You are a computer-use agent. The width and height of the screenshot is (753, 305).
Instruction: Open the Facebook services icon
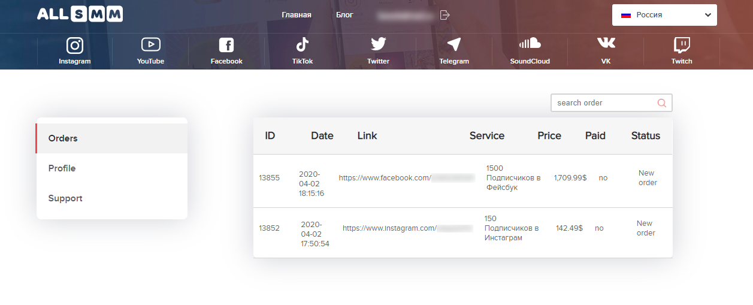[x=226, y=45]
